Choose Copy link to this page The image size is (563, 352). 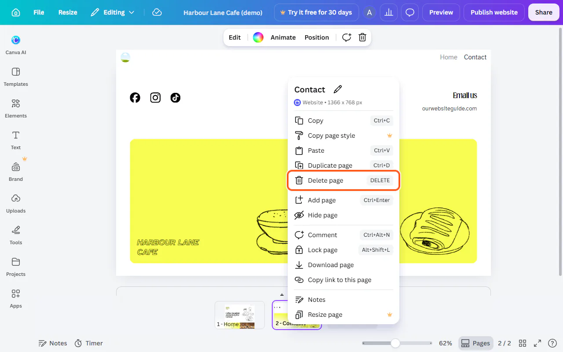[x=344, y=280]
